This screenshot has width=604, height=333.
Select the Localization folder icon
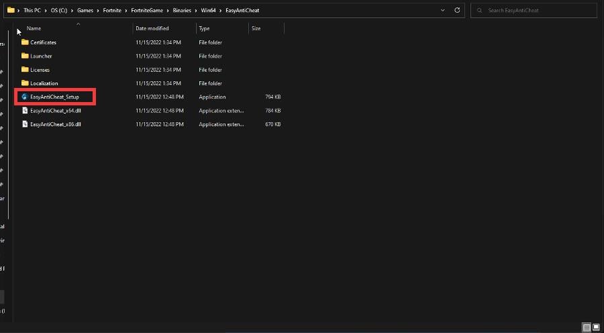coord(25,83)
